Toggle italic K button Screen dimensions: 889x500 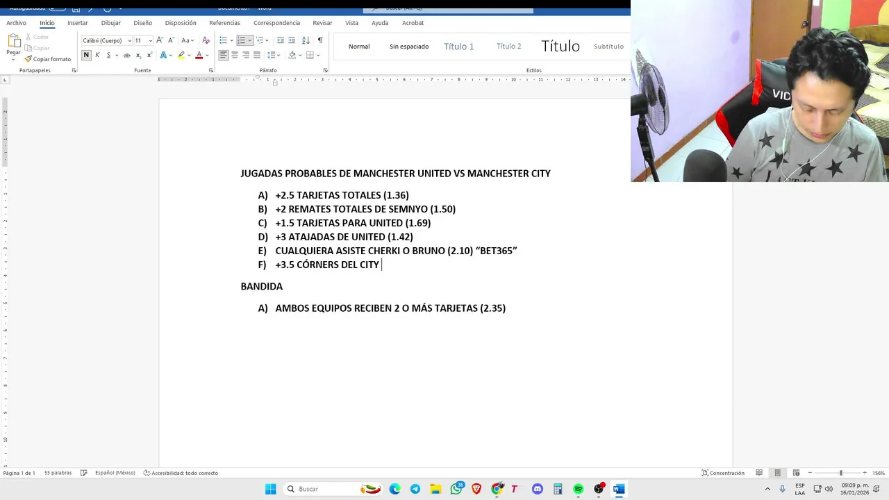tap(97, 55)
